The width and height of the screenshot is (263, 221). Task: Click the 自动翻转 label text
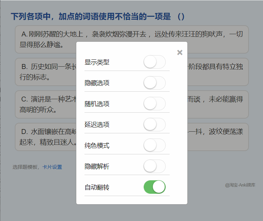point(97,187)
